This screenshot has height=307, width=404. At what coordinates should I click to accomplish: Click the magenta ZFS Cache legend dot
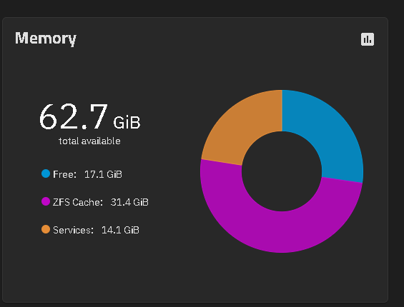[x=46, y=201]
